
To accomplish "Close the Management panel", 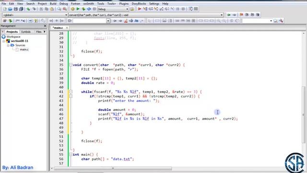I will [x=45, y=26].
